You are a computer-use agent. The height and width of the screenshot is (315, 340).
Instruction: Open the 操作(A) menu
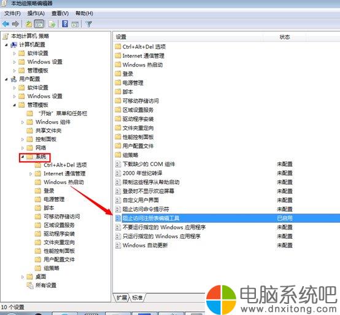(36, 14)
